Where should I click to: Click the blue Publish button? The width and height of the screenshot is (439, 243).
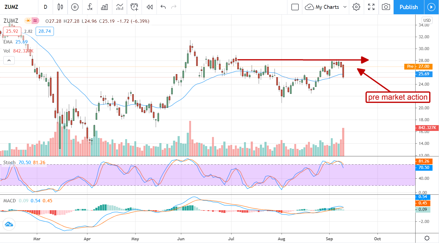pos(409,7)
